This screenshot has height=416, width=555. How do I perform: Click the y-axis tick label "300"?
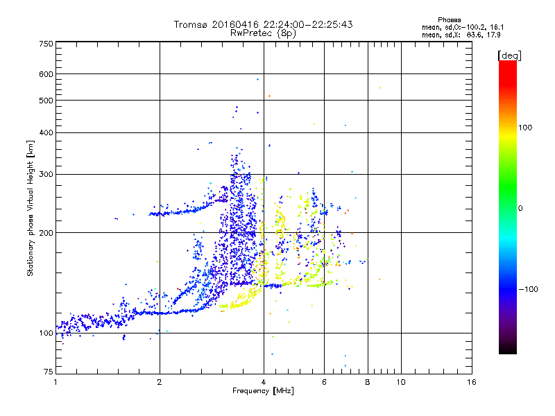pos(46,175)
